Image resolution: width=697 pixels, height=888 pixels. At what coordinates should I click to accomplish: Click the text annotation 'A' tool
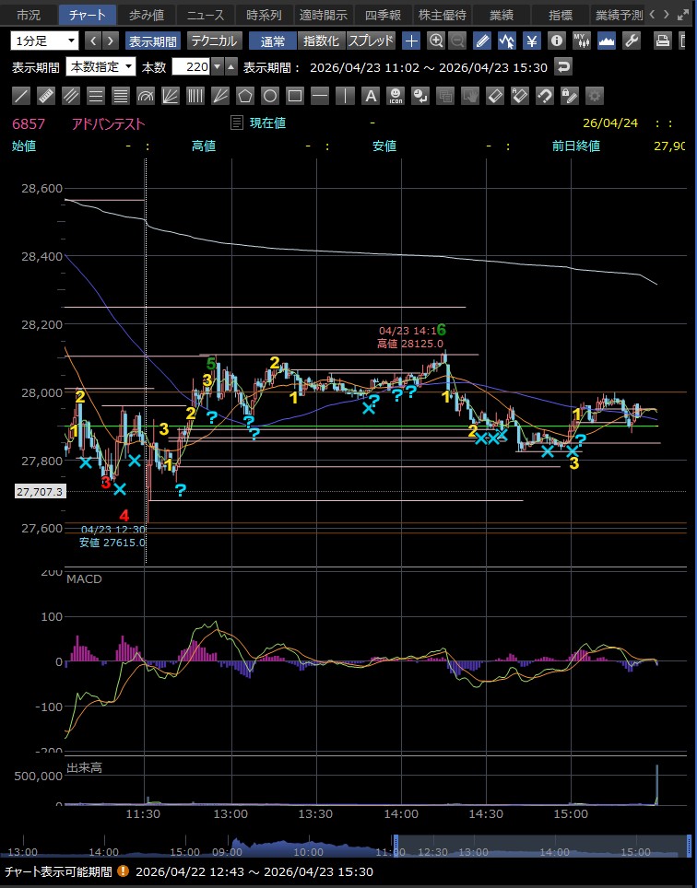370,96
